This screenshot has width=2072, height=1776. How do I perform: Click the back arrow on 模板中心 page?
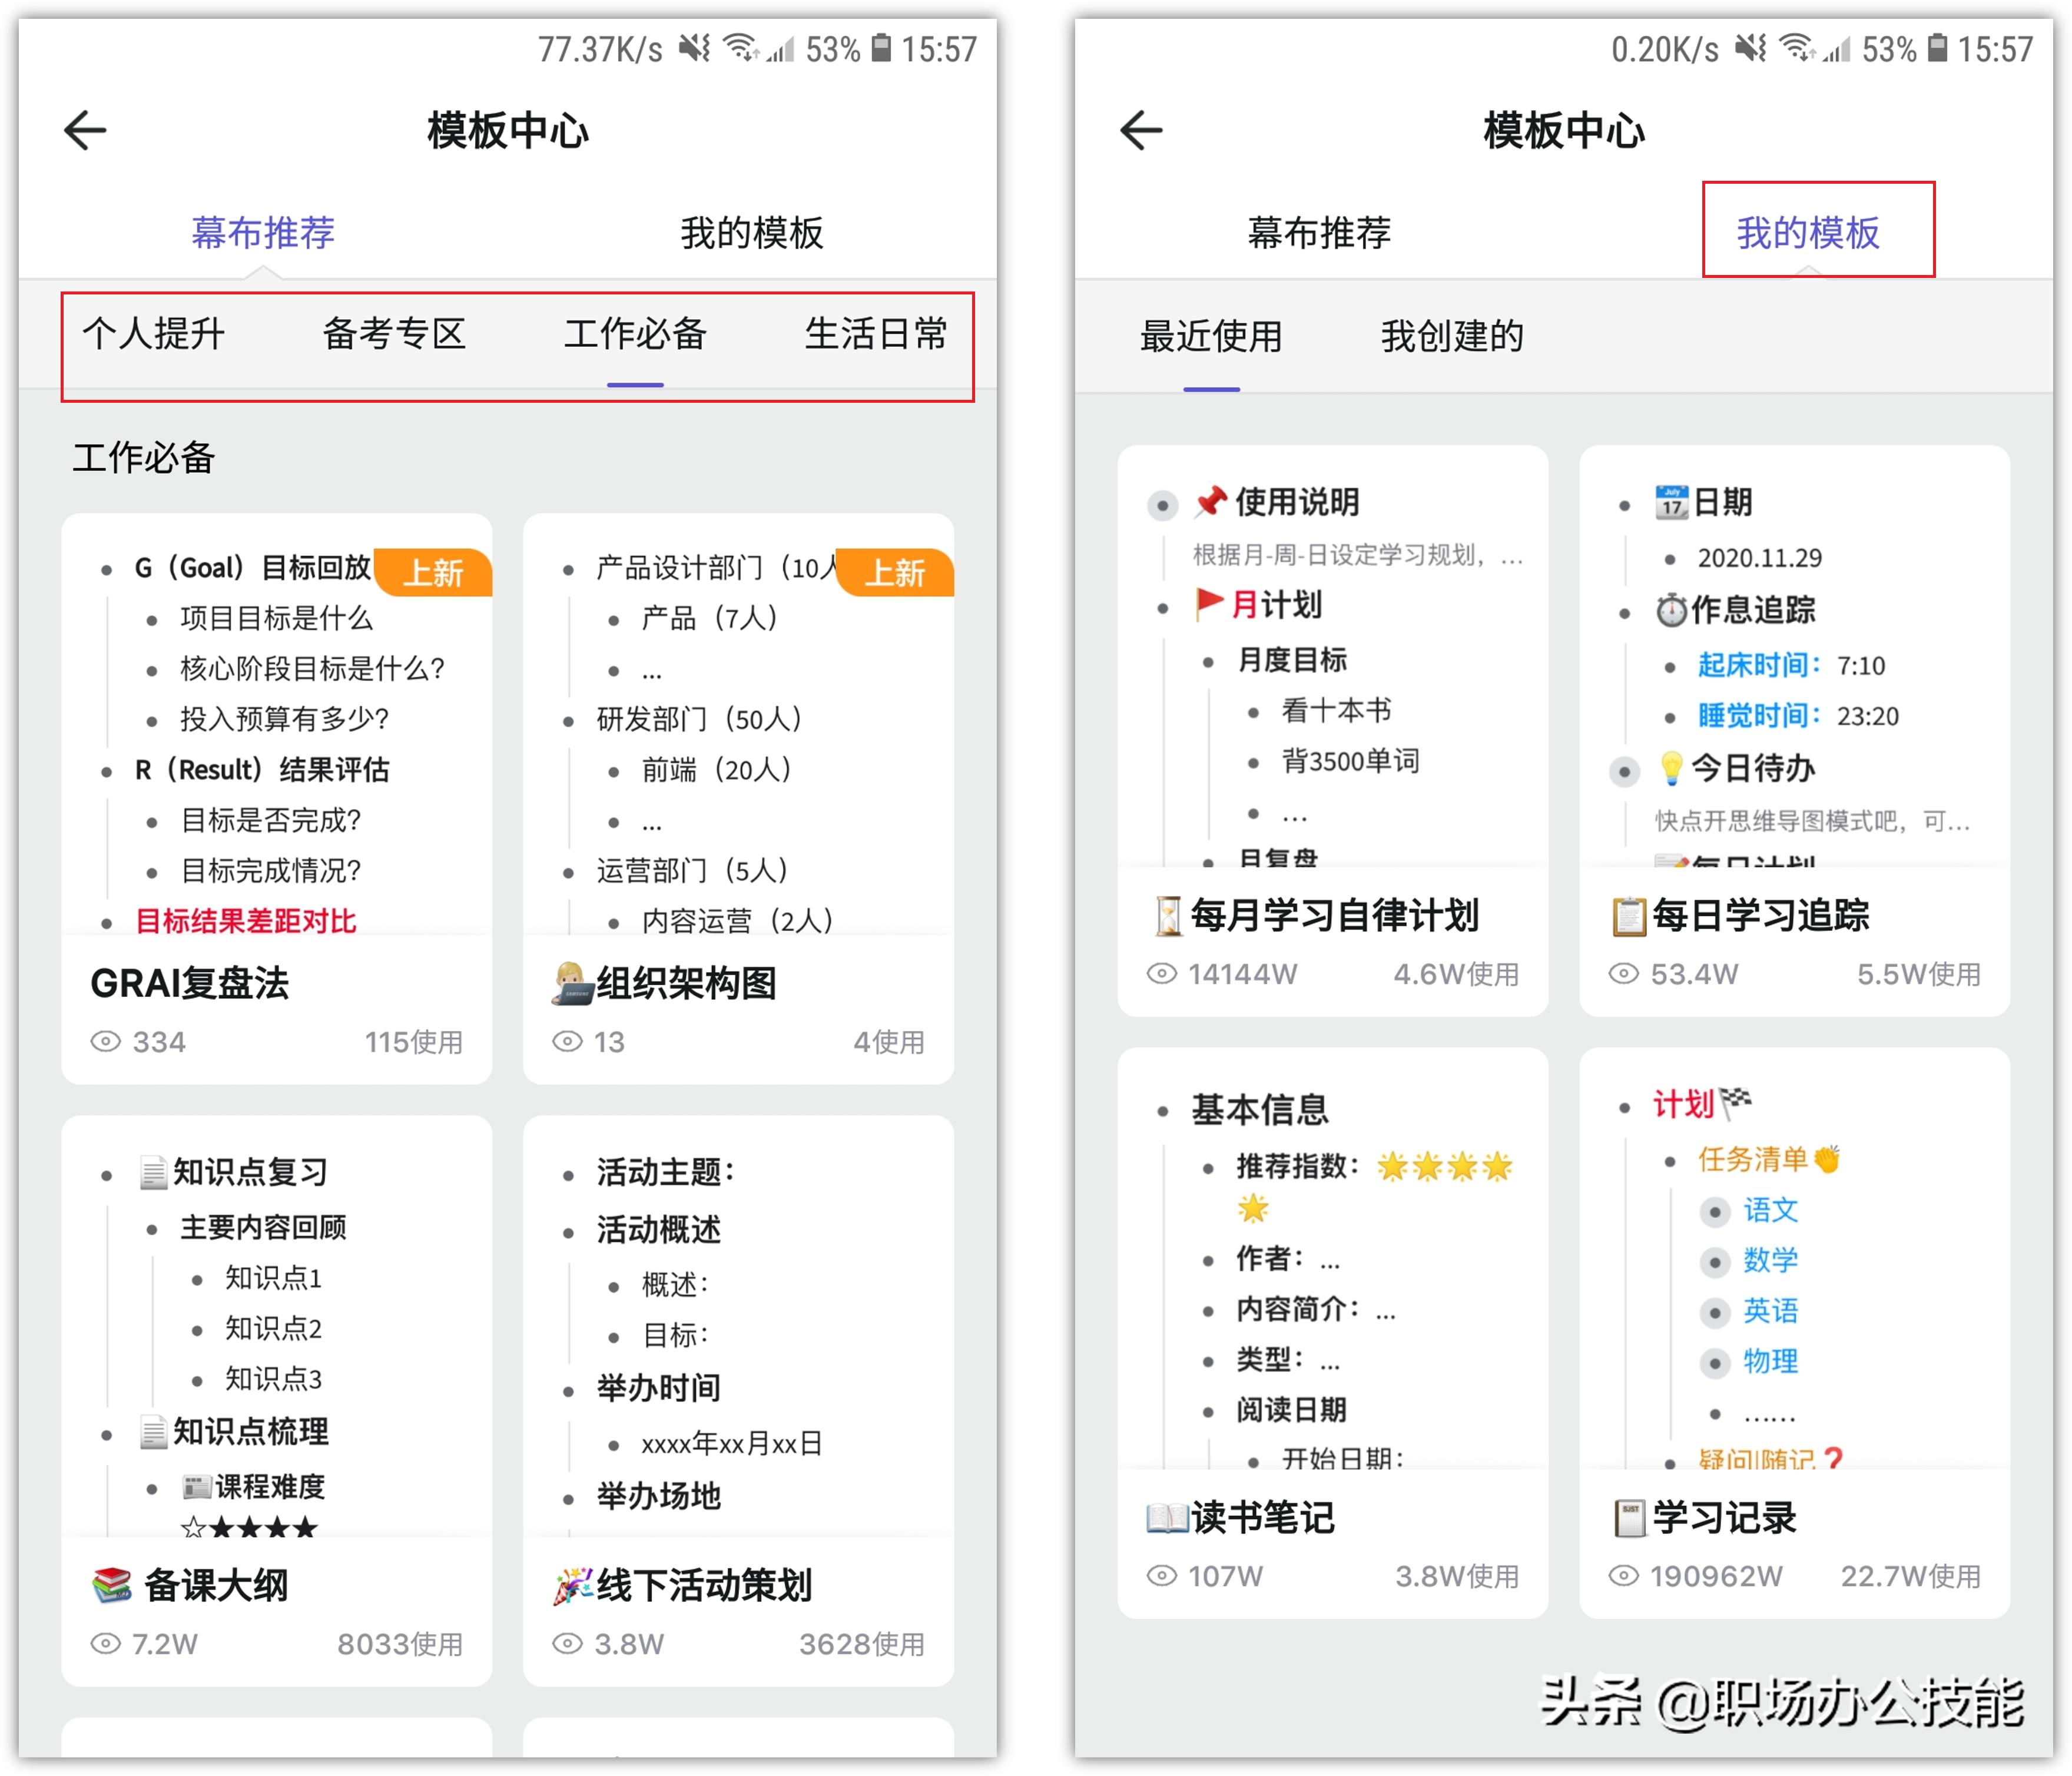click(x=84, y=128)
